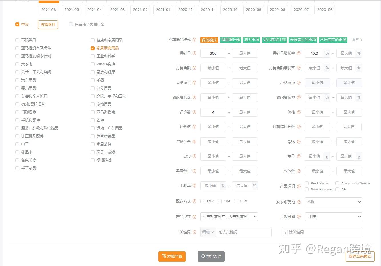The height and width of the screenshot is (266, 381).
Task: Click 保存当前模式 to save the mode
Action: 360,256
